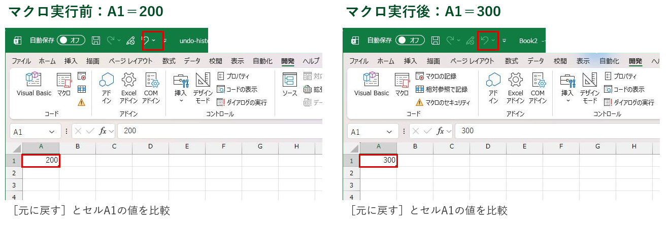Switch to 描画 tab in right Excel window

[x=433, y=61]
